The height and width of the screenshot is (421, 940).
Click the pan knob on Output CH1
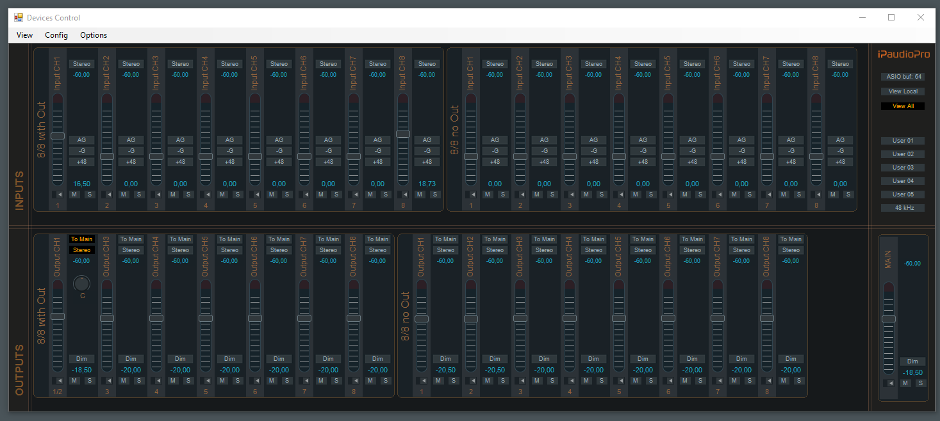tap(82, 283)
